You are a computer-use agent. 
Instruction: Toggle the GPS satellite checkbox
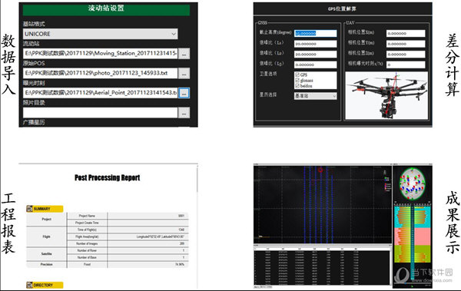tap(297, 75)
